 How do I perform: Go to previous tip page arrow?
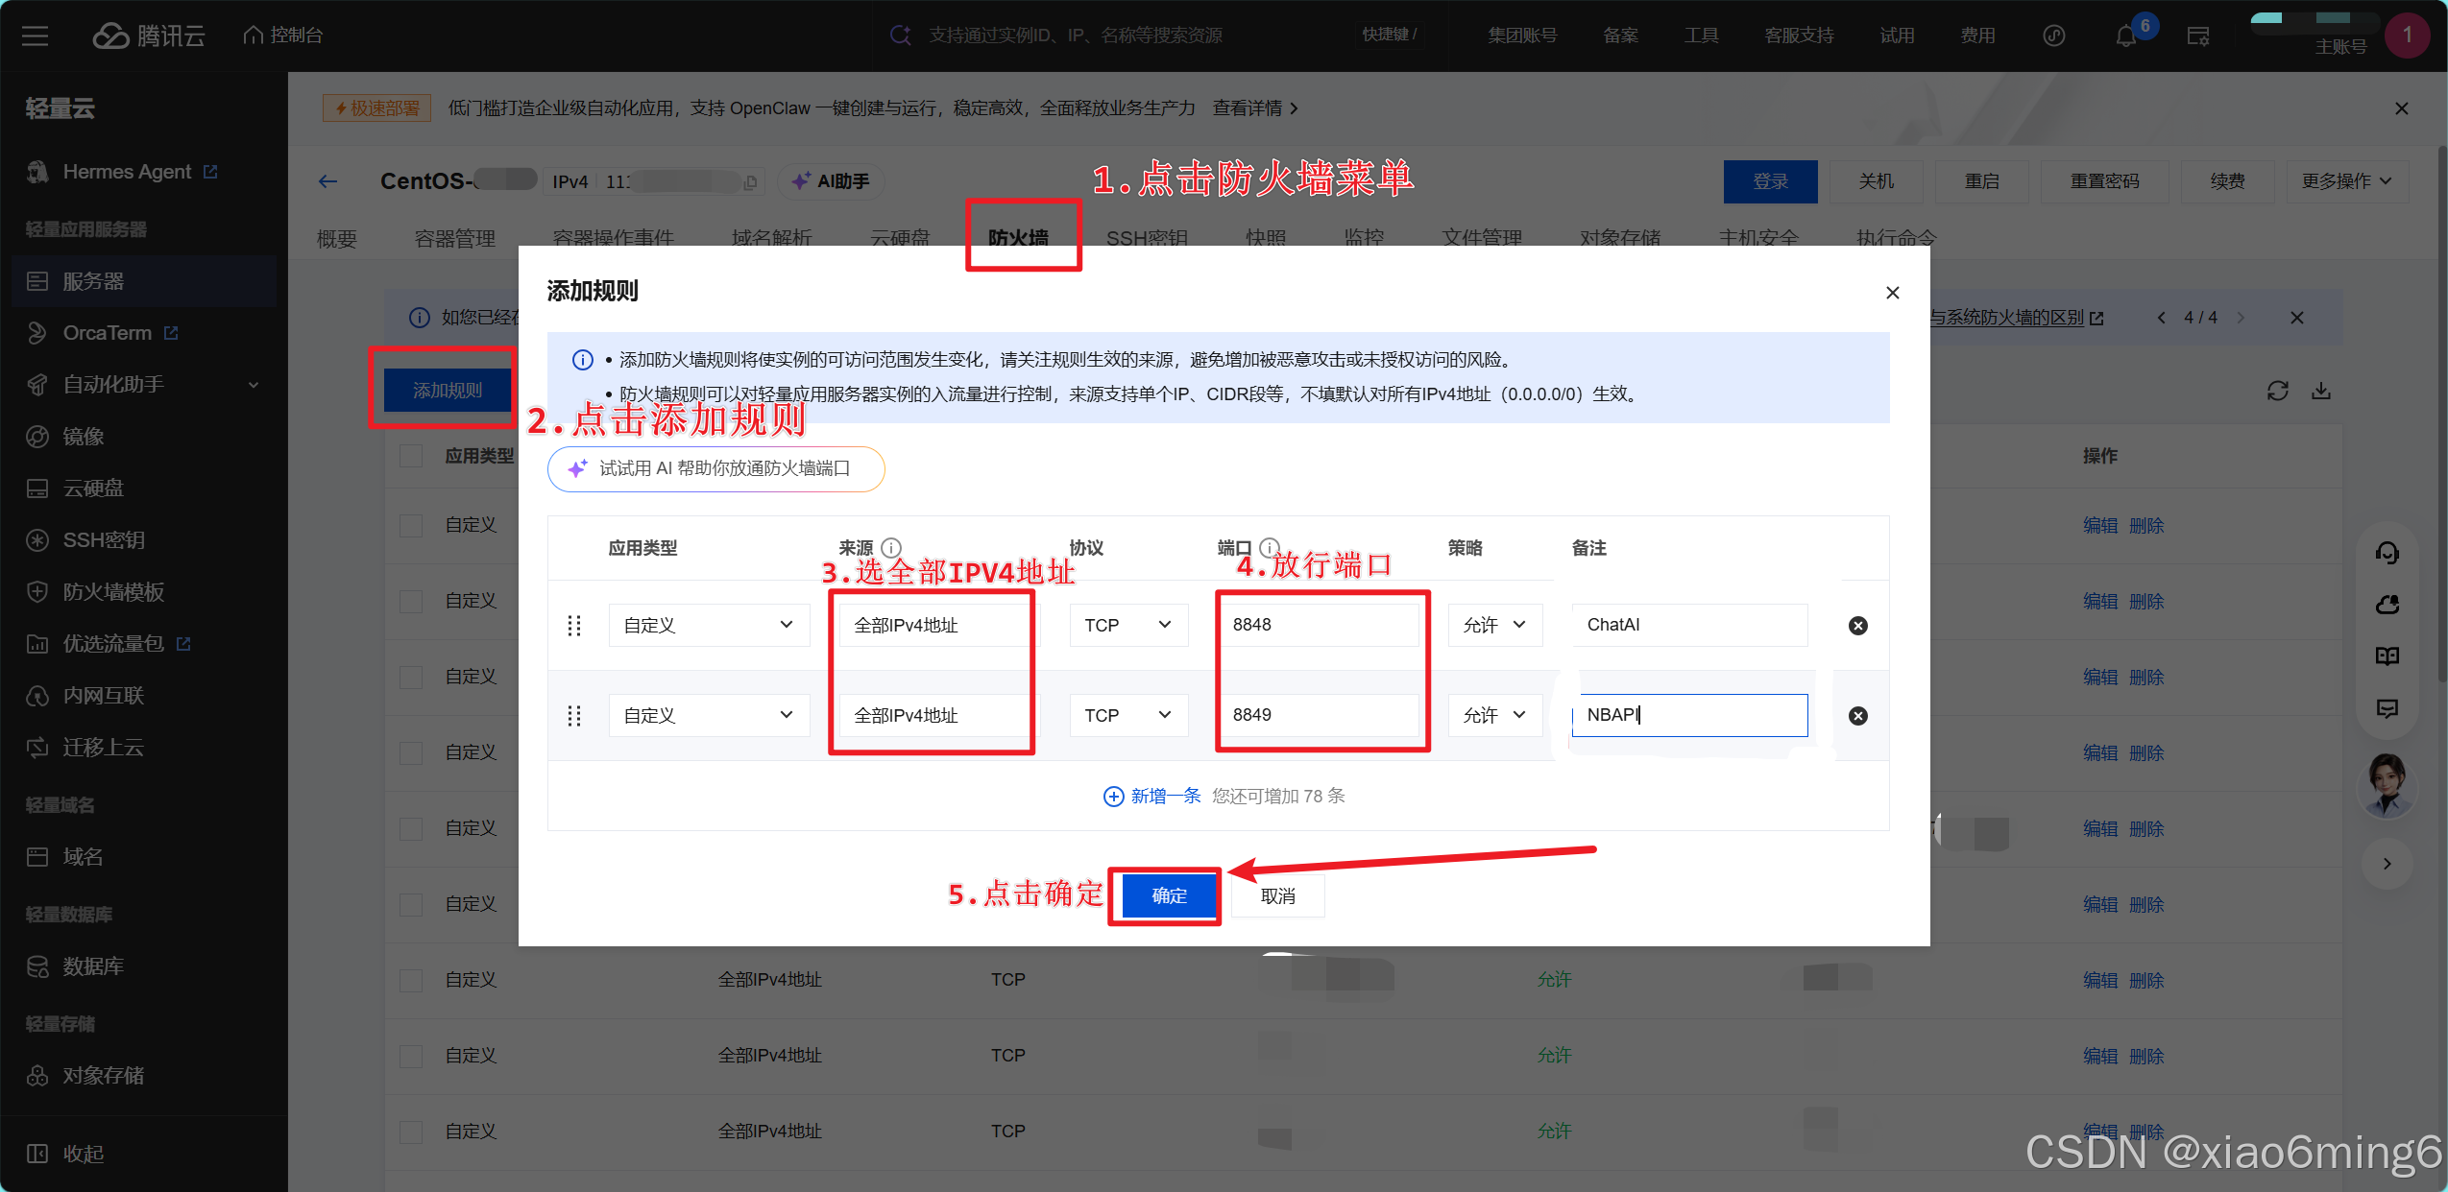2161,318
